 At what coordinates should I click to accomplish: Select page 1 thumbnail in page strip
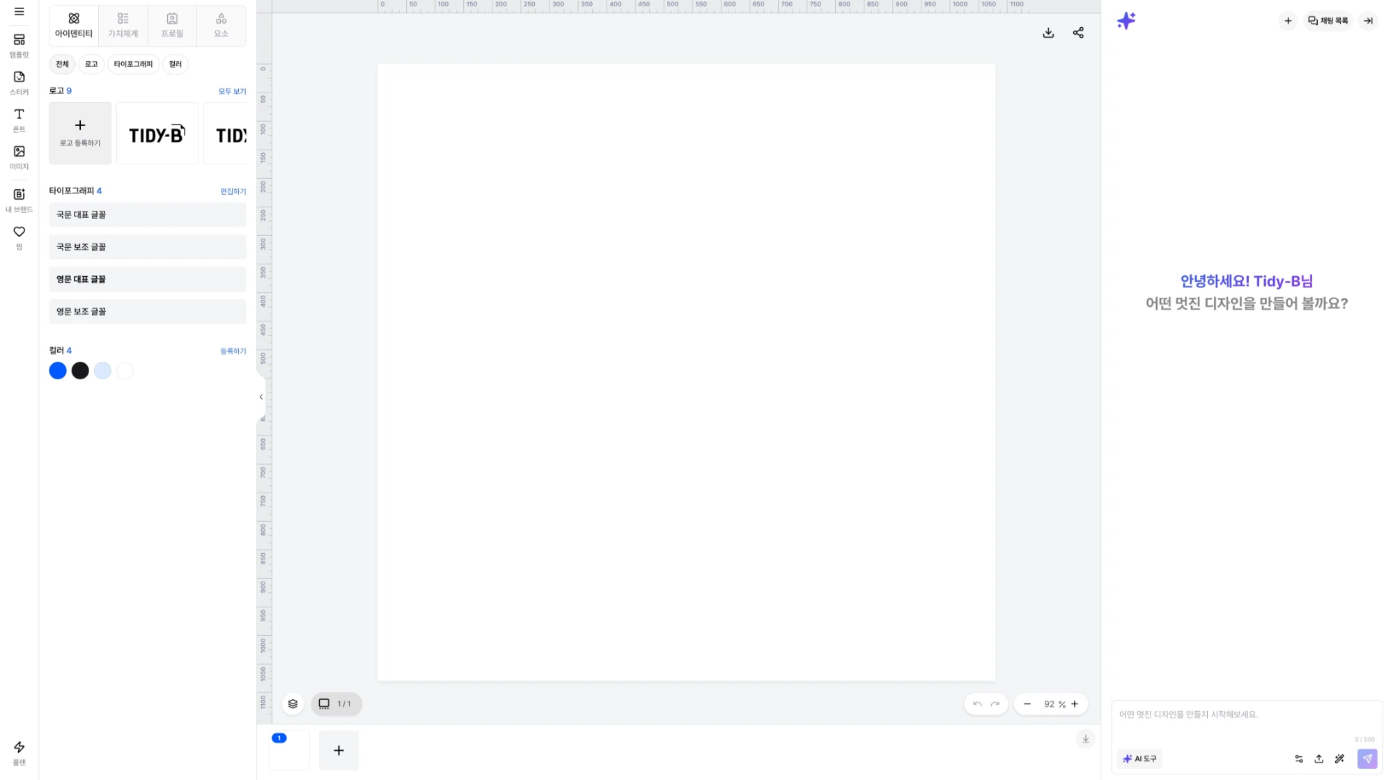tap(289, 750)
